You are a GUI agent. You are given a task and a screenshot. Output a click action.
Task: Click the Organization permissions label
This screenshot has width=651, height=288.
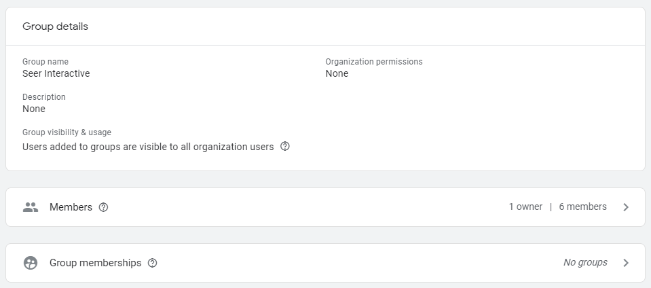coord(374,62)
